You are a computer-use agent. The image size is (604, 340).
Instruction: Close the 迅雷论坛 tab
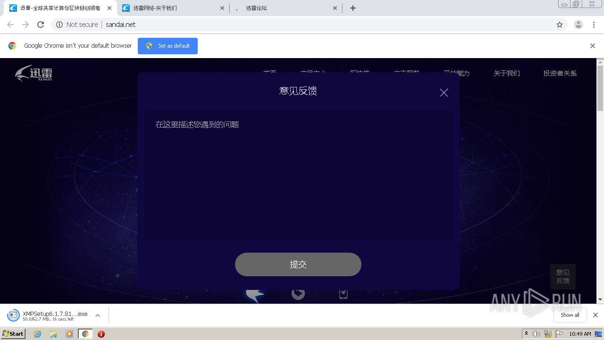(335, 8)
